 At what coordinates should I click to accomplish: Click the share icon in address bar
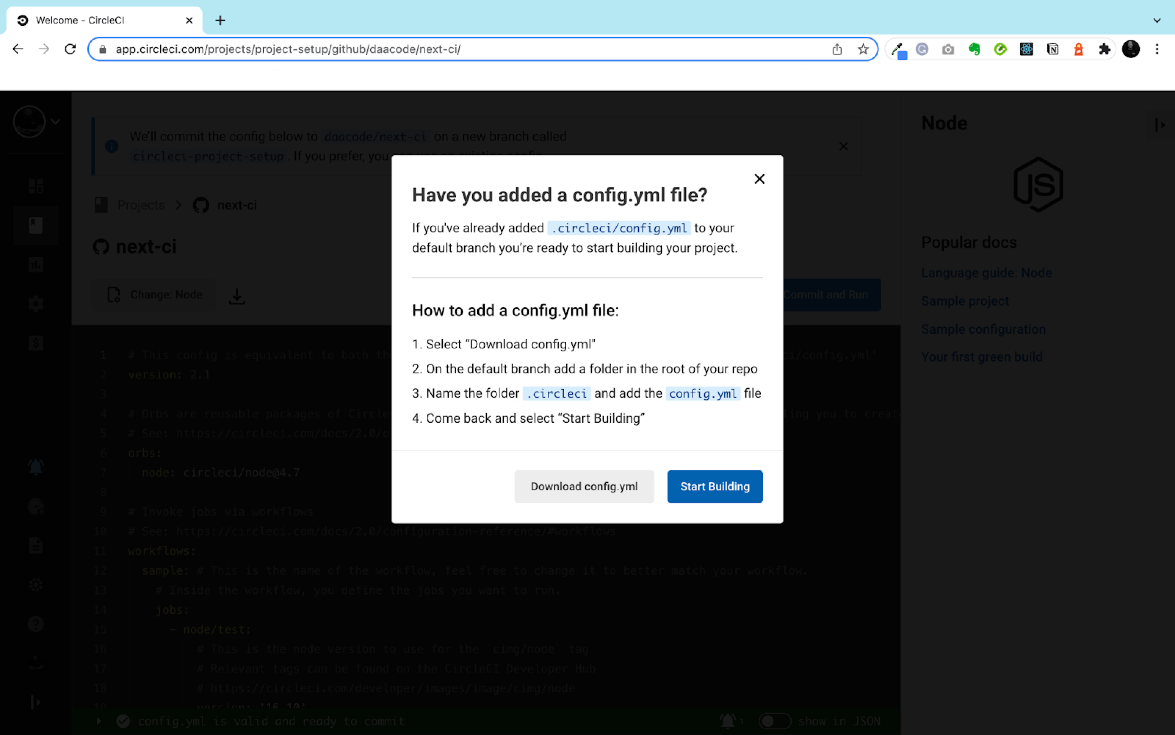pyautogui.click(x=836, y=49)
